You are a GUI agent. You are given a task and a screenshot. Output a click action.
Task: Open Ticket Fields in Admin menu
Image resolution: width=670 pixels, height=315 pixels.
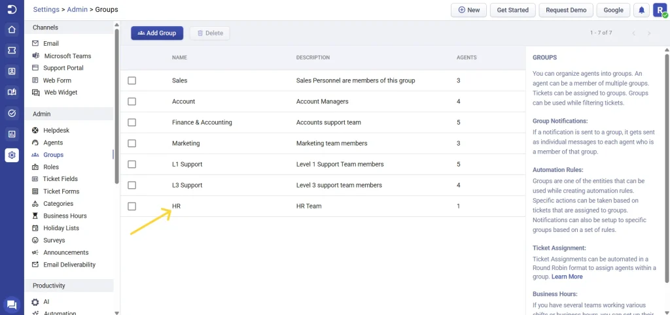(60, 179)
